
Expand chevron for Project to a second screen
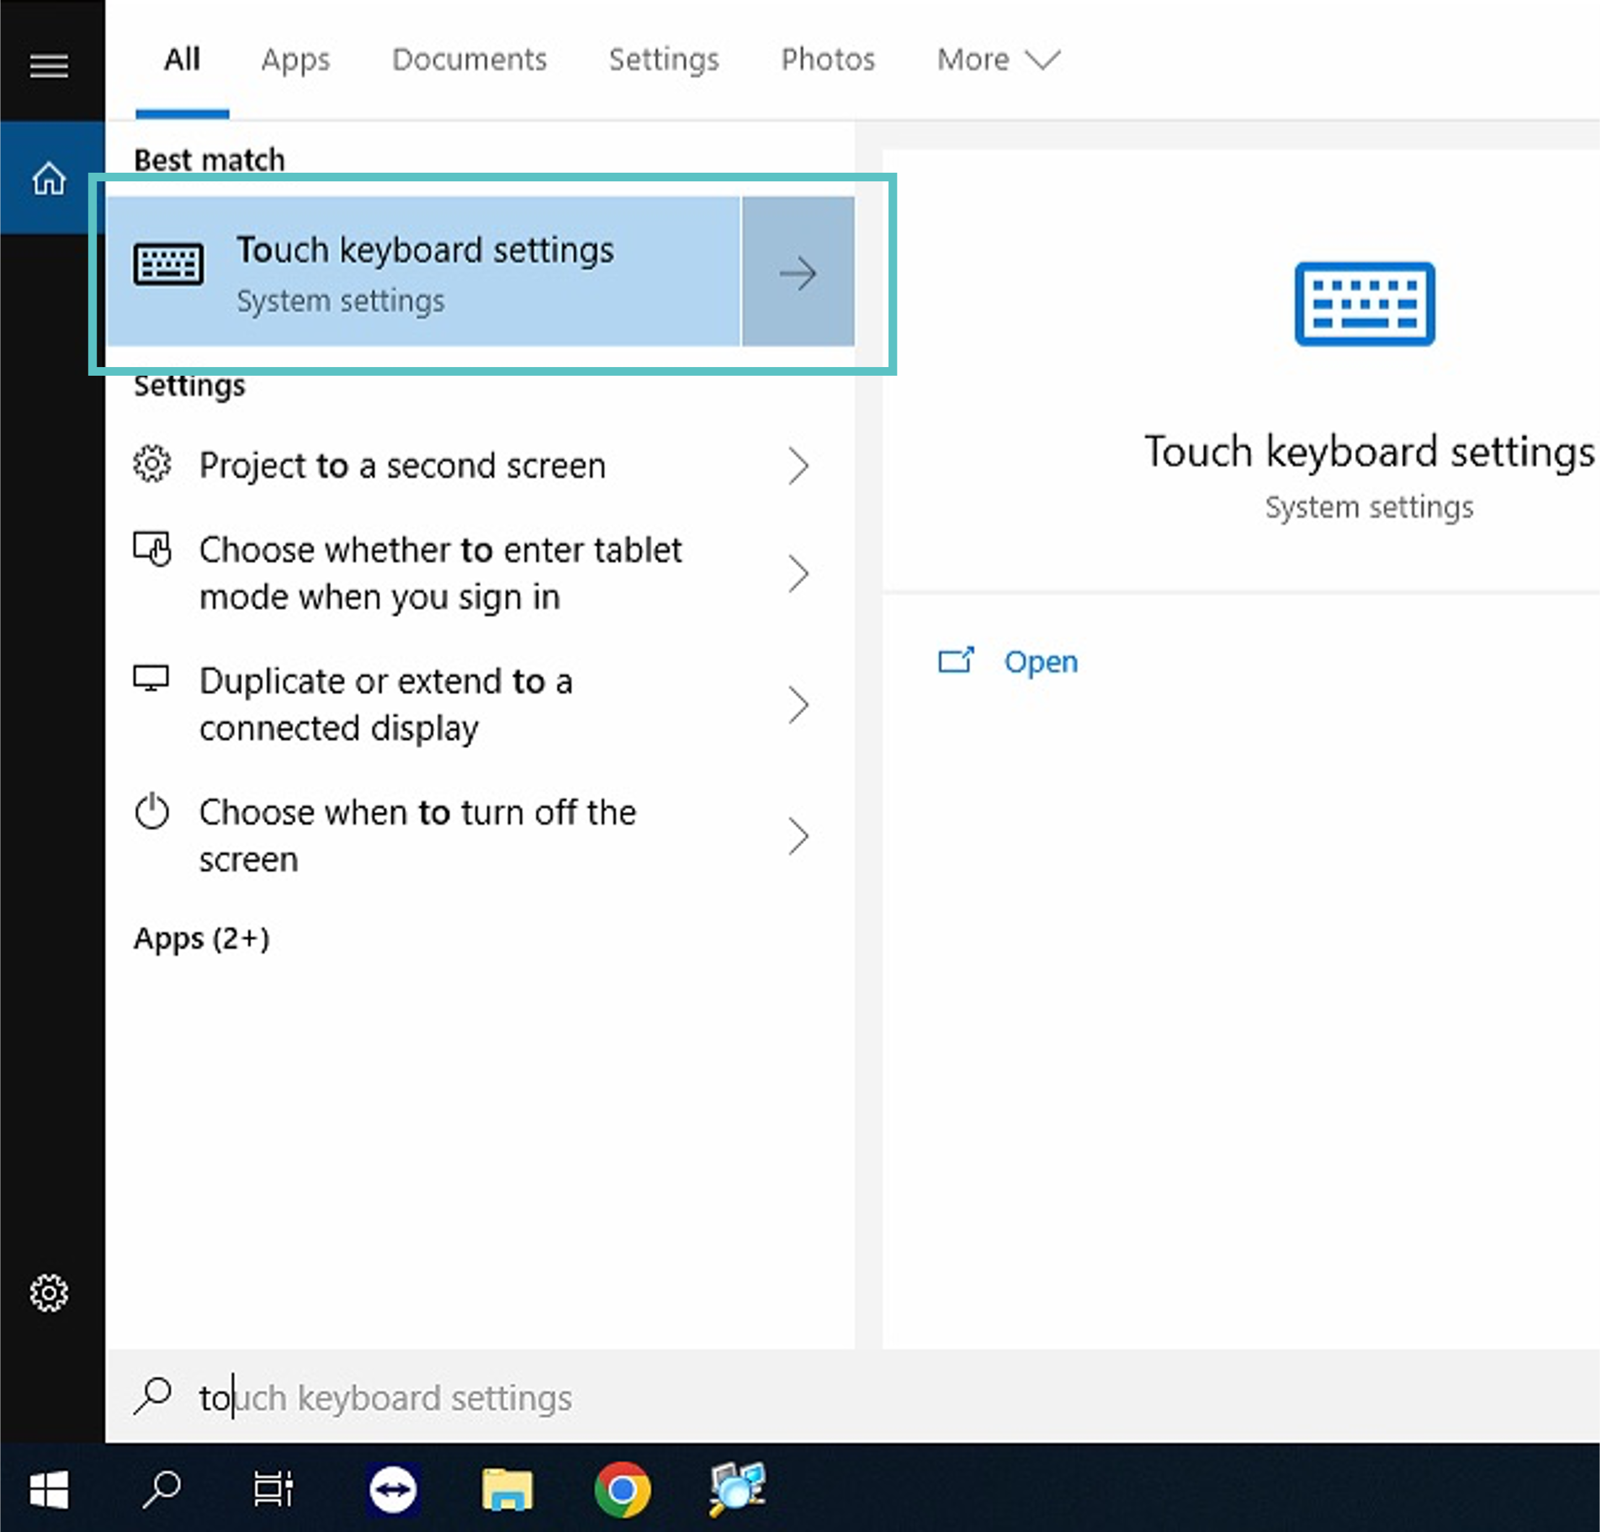click(x=798, y=466)
